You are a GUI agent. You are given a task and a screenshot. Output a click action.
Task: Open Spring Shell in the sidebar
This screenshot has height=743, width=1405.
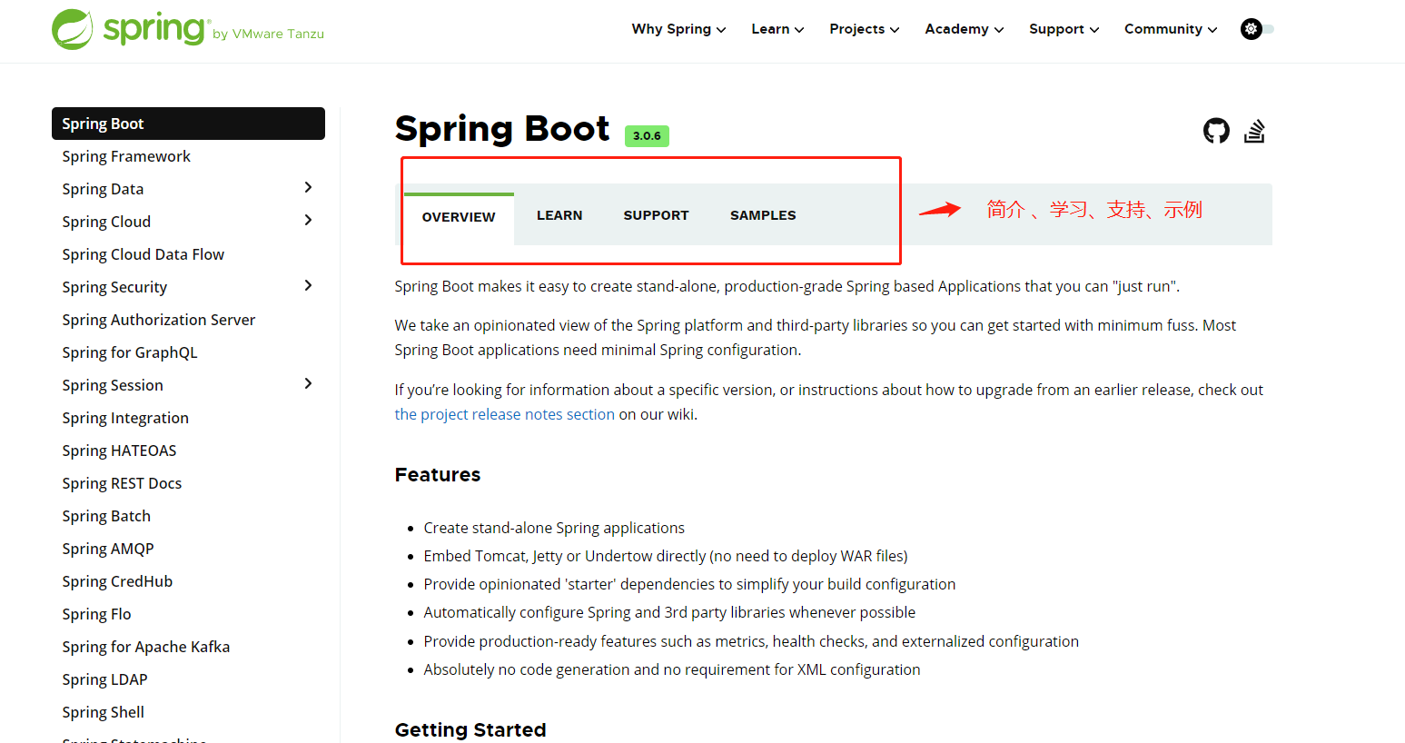[x=103, y=712]
